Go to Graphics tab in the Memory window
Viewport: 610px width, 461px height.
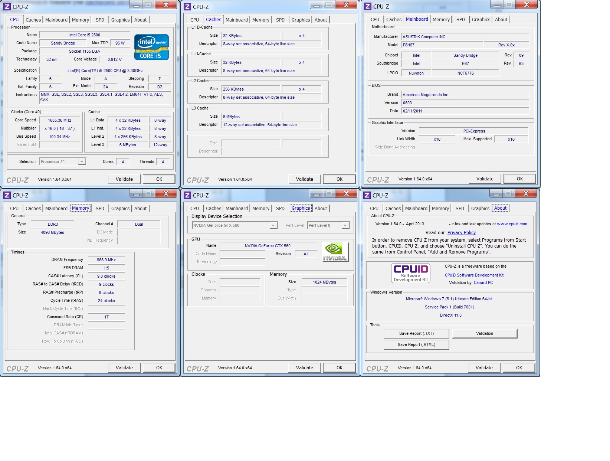click(x=121, y=209)
